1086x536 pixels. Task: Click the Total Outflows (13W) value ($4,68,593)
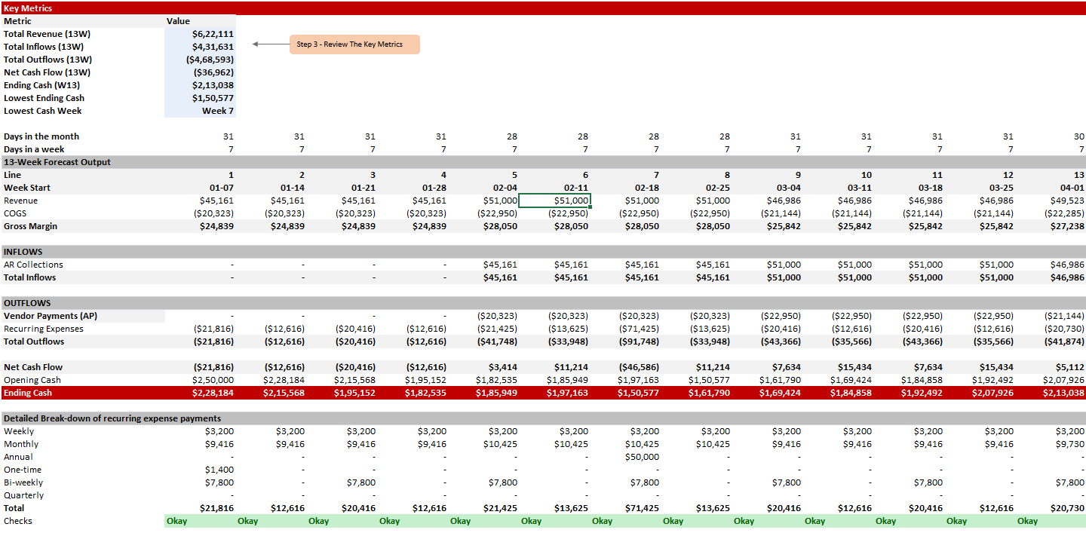point(210,60)
